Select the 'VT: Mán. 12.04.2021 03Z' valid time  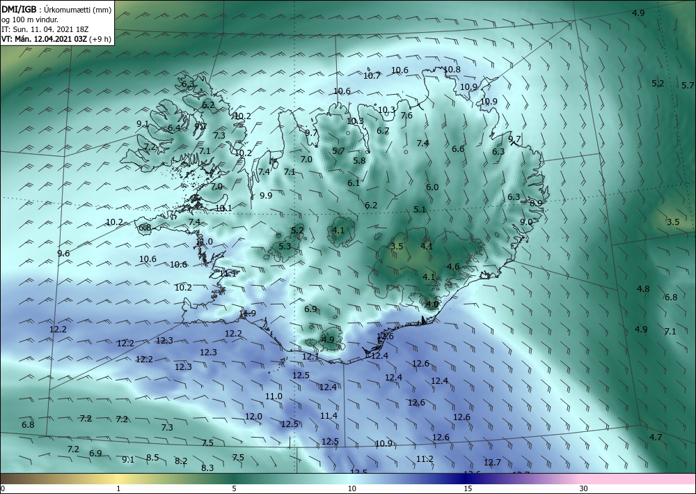(x=45, y=39)
